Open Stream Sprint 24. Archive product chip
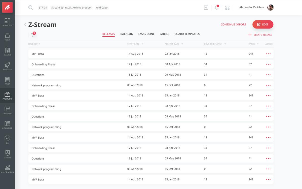 [71, 8]
